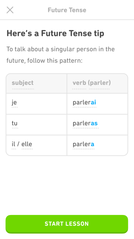The image size is (134, 239).
Task: Tap the word 'verb' in table header
Action: click(79, 83)
